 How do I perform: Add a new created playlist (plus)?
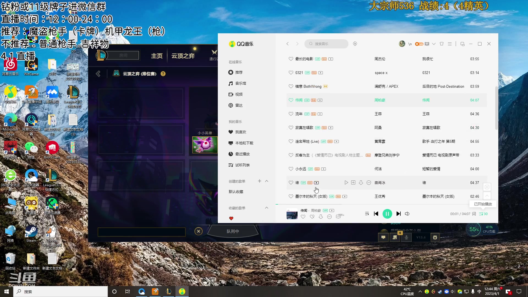(x=260, y=181)
